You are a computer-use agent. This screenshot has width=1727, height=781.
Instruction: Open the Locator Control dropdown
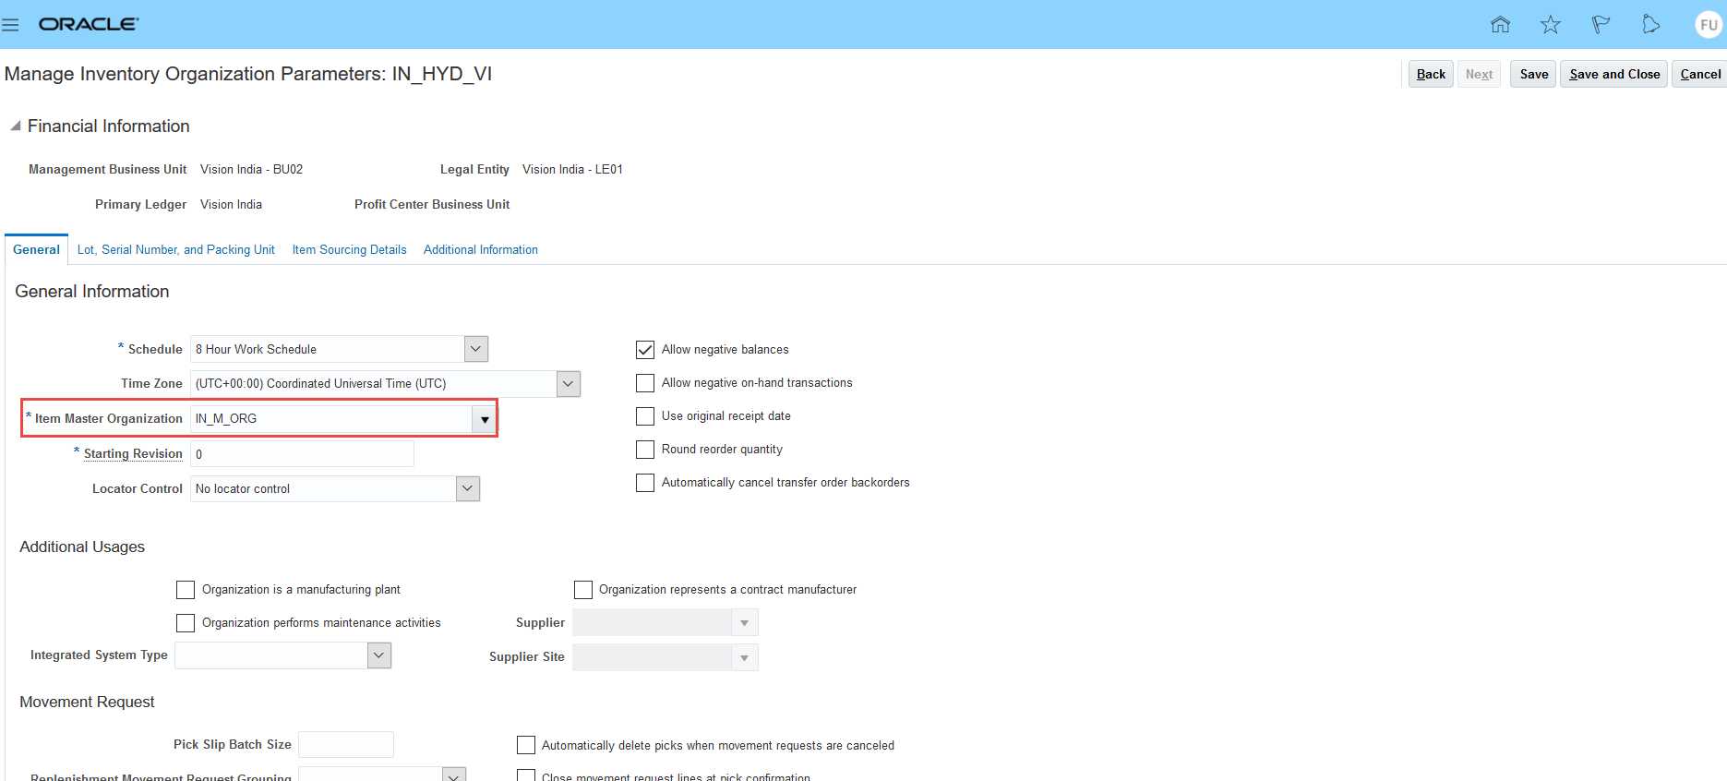(x=468, y=488)
